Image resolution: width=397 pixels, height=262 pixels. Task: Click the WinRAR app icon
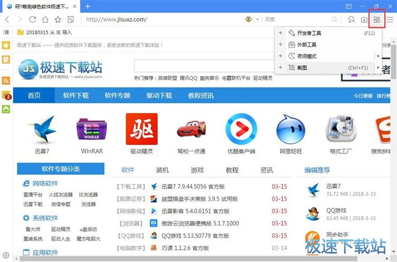tap(92, 130)
